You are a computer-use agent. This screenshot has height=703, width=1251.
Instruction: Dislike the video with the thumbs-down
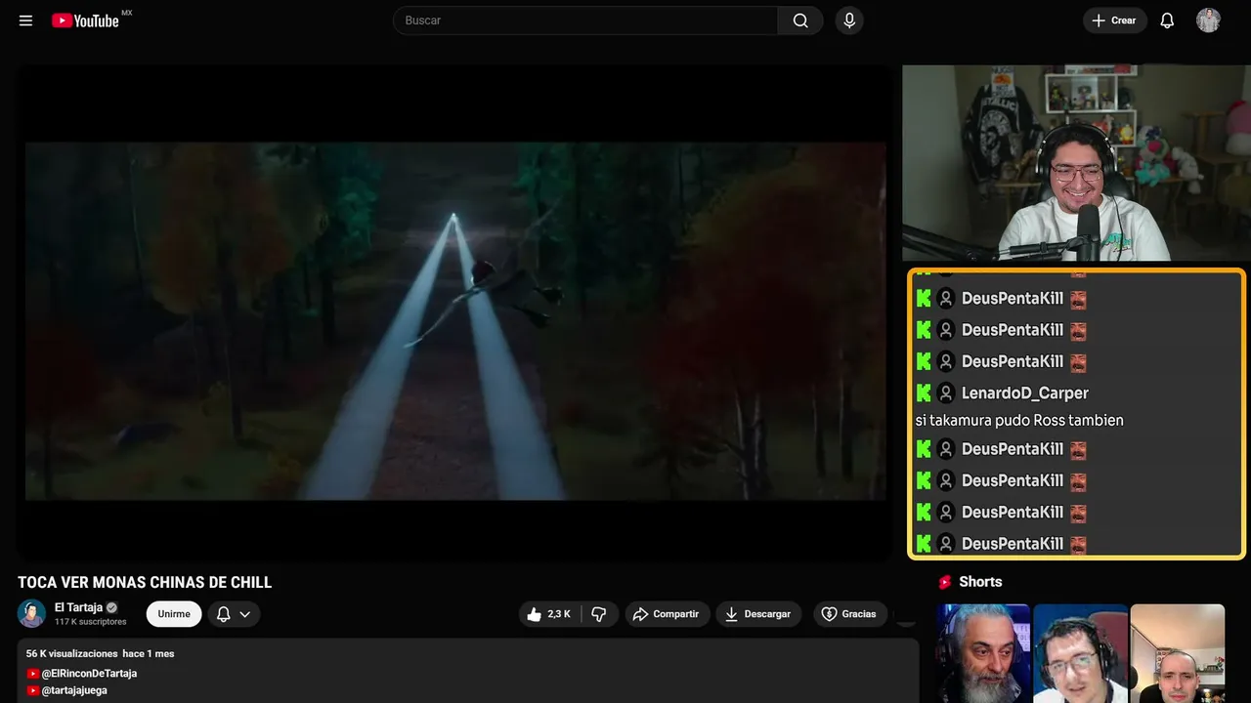pyautogui.click(x=599, y=614)
